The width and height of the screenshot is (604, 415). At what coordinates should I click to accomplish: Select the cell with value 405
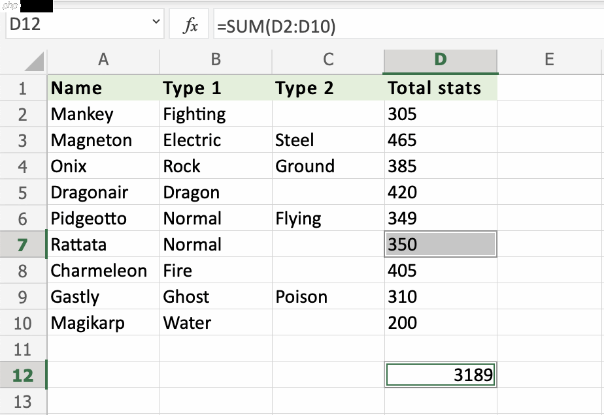click(441, 271)
